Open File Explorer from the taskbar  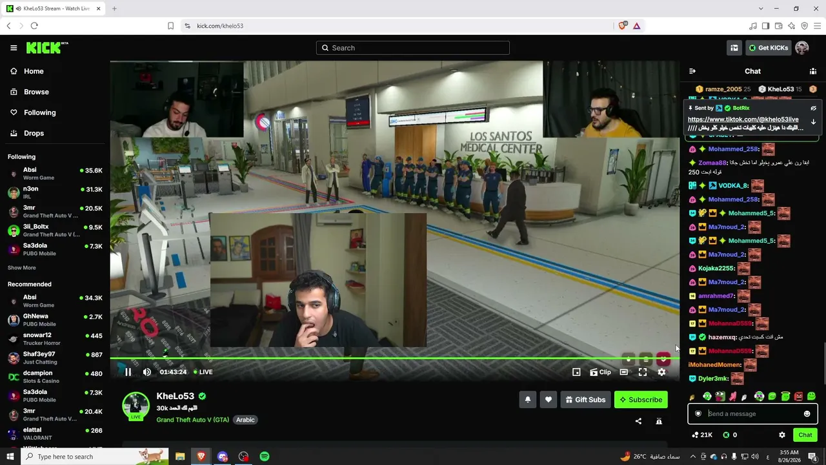click(180, 457)
